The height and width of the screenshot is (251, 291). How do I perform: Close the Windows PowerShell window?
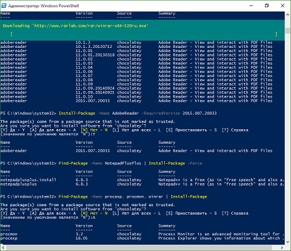pos(283,5)
